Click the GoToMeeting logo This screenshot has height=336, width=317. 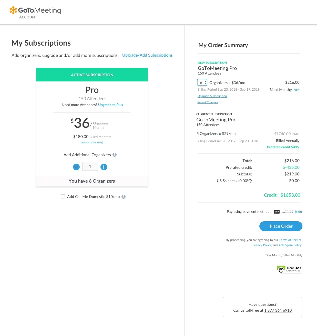[35, 10]
